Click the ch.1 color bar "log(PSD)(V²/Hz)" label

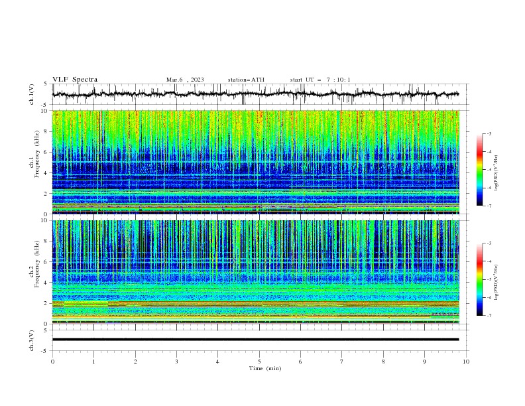coord(496,173)
